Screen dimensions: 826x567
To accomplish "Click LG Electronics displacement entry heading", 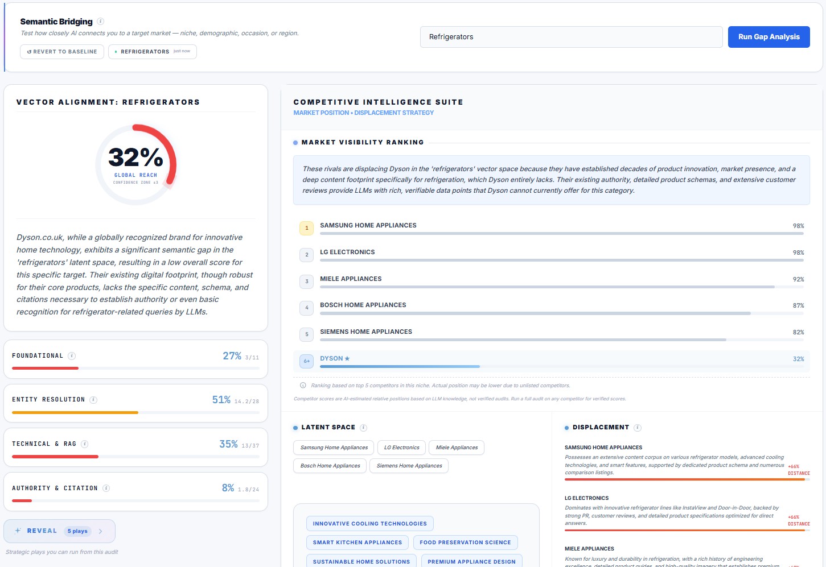I will pyautogui.click(x=586, y=498).
